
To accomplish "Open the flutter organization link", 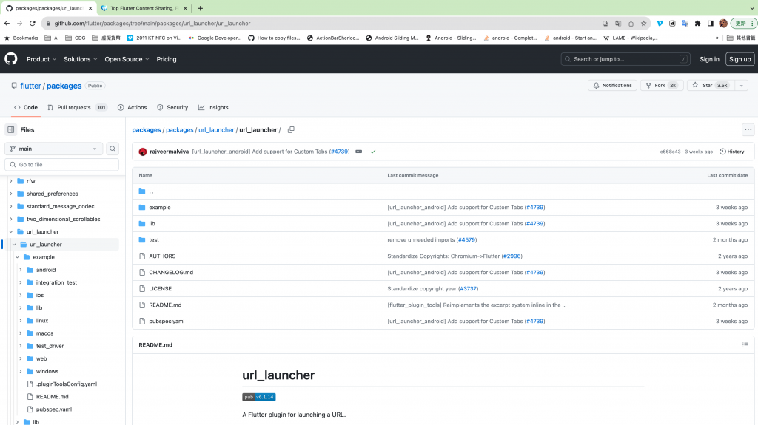I will click(30, 86).
